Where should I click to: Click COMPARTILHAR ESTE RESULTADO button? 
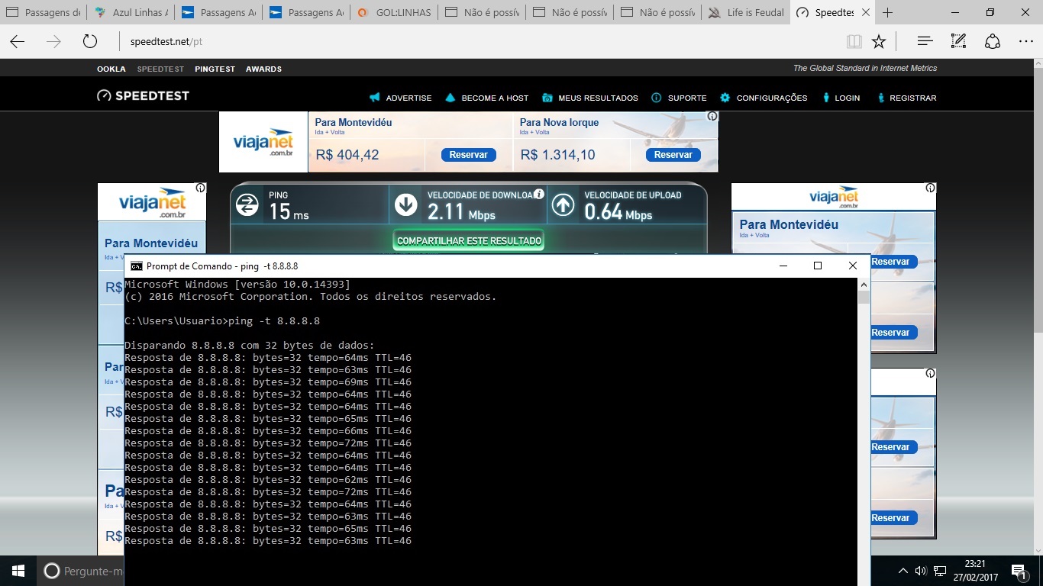pyautogui.click(x=469, y=240)
